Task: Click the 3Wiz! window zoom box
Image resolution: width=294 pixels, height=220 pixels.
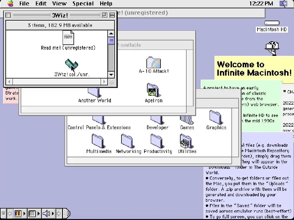Action: point(105,15)
